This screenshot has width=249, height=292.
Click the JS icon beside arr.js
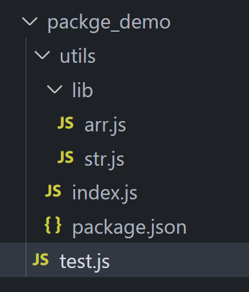65,123
